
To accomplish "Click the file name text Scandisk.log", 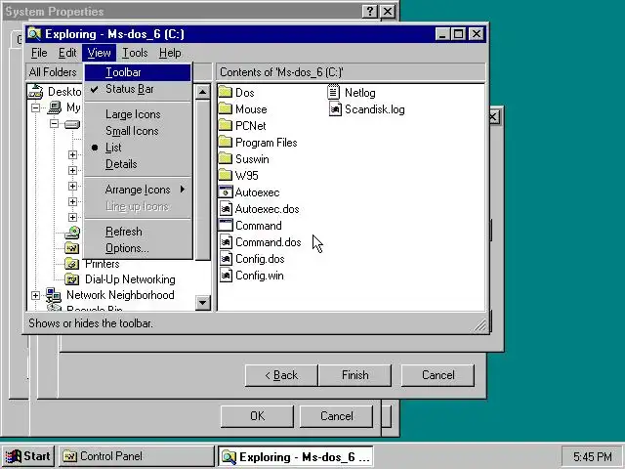I will pos(375,109).
